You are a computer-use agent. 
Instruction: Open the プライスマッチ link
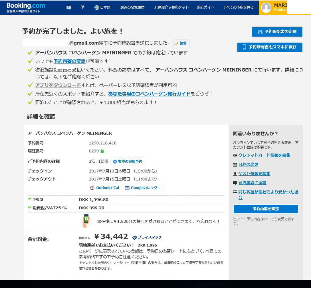tap(150, 237)
